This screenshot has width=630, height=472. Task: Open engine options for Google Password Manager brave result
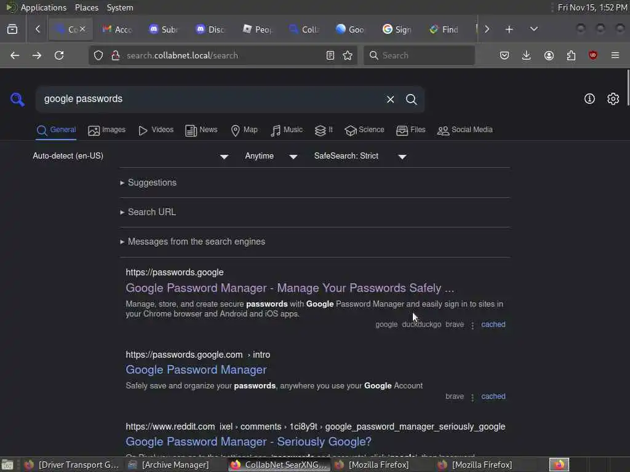point(472,398)
